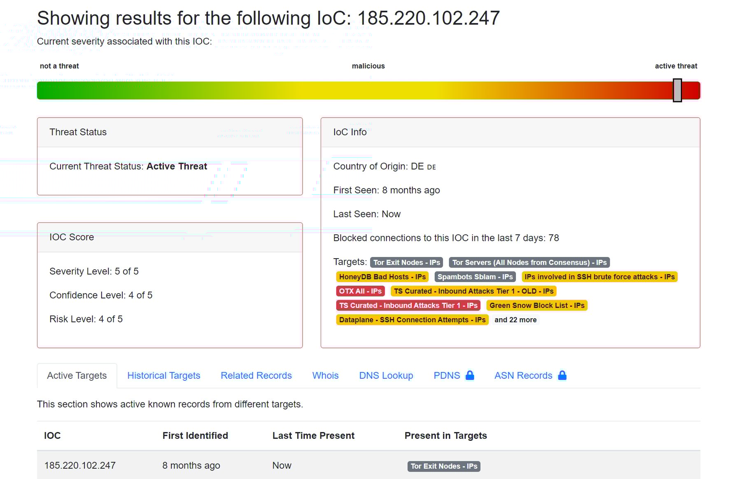Select the 'HoneyDB Bad Hosts - IPs' tag
The image size is (741, 479).
[x=382, y=277]
